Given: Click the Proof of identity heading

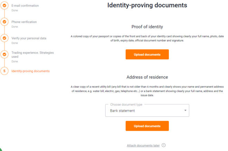Looking at the screenshot, I should click(x=147, y=27).
